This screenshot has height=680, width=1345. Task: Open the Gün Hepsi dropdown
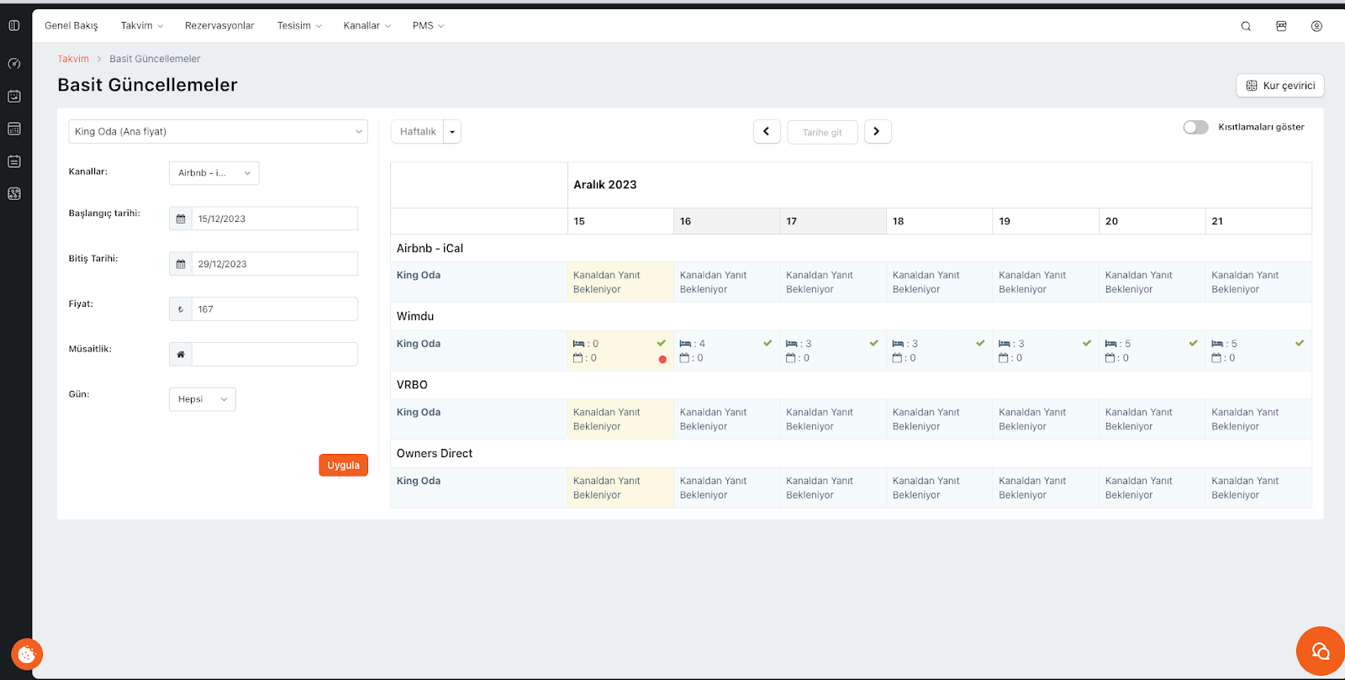pos(202,399)
